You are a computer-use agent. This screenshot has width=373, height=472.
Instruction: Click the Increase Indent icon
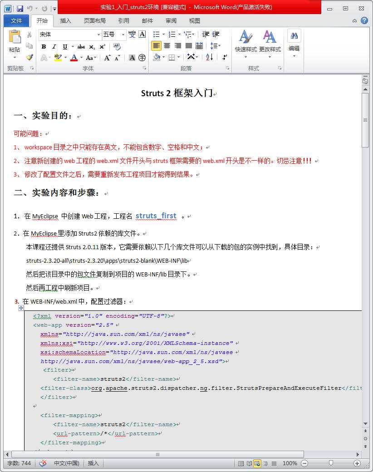pos(216,34)
